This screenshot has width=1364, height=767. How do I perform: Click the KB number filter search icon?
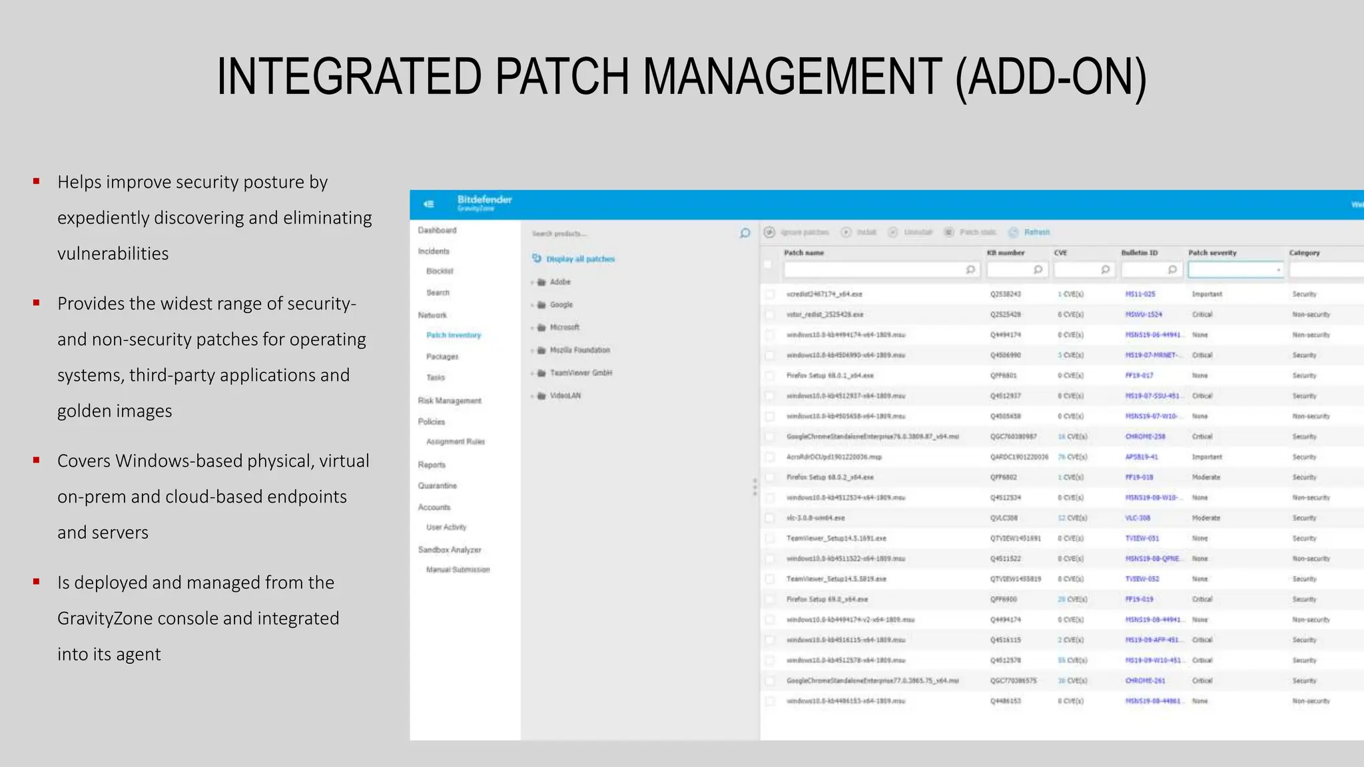coord(1038,270)
